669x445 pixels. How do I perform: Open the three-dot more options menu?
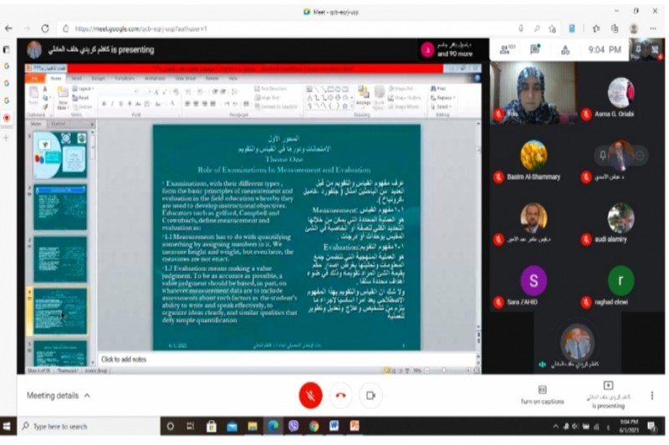click(x=650, y=395)
